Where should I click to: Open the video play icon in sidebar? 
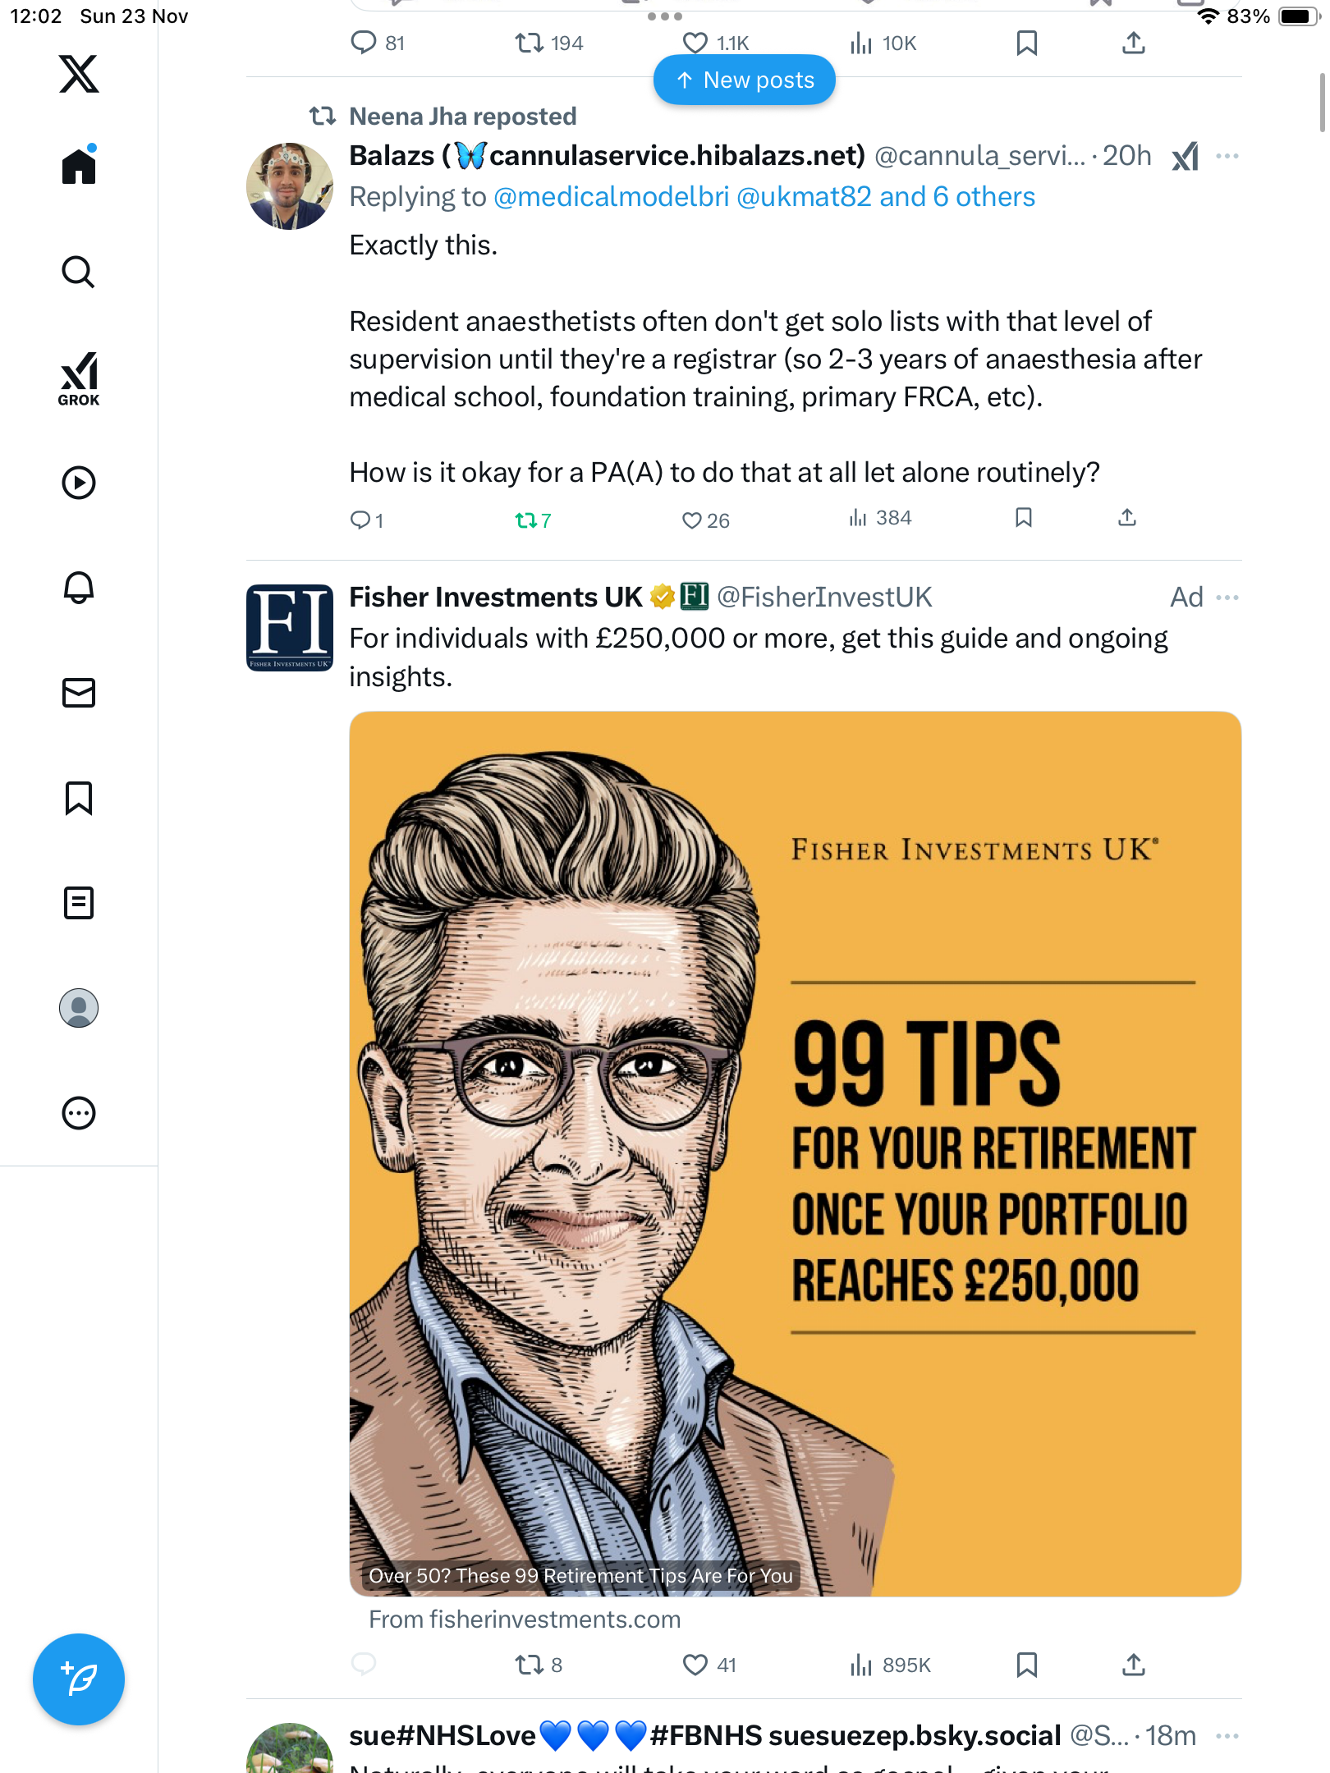(79, 483)
